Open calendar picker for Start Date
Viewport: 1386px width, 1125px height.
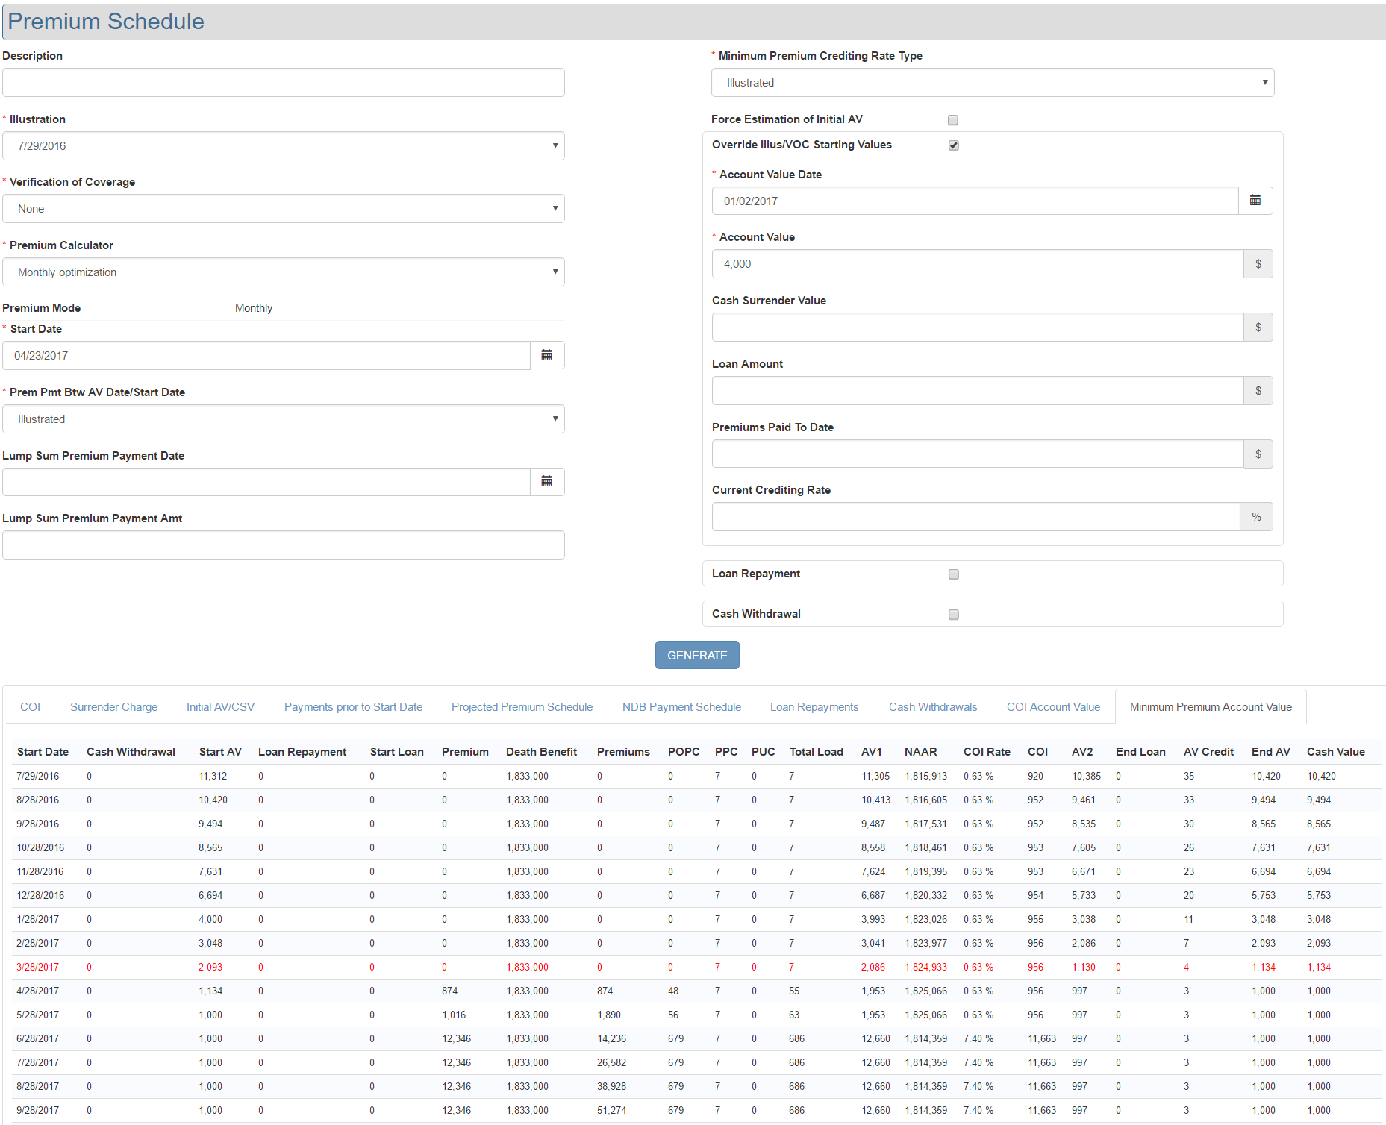(546, 356)
